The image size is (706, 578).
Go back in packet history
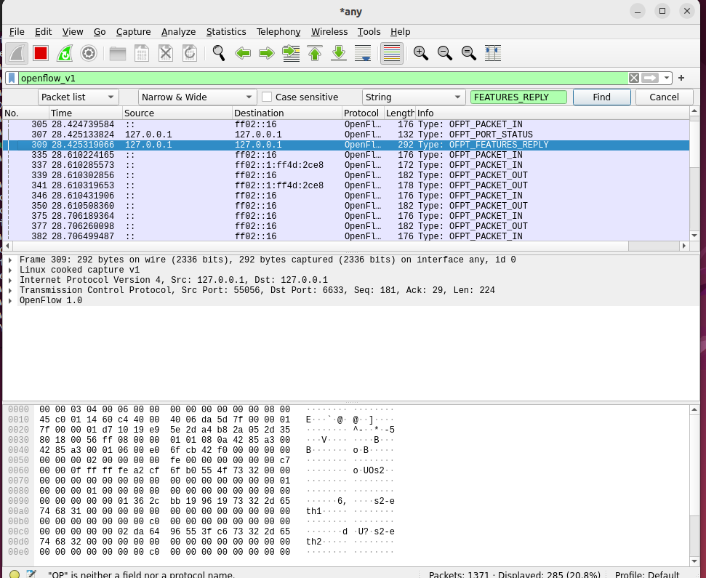click(243, 54)
